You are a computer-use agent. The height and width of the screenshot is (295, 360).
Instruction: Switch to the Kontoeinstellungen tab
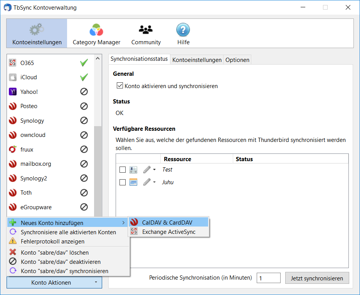coord(197,60)
